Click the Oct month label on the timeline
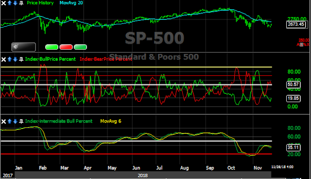This screenshot has height=179, width=311. (x=231, y=168)
